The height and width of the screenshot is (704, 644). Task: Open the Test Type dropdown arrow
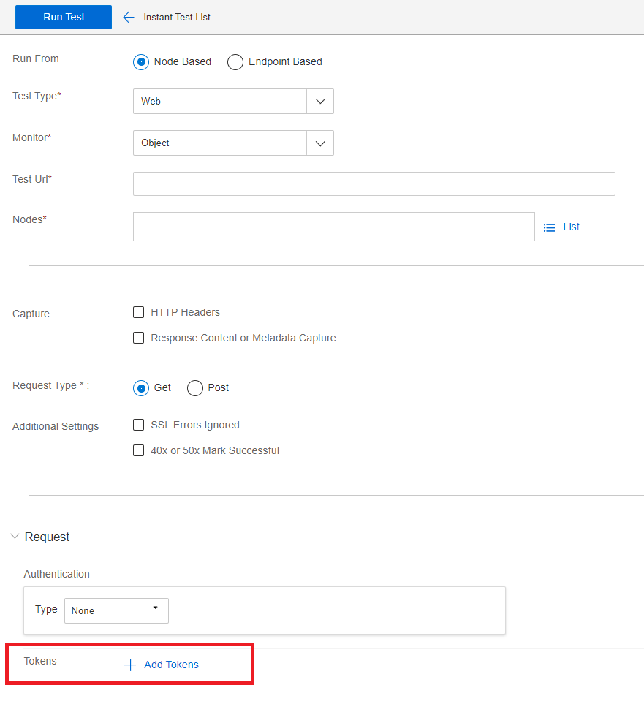tap(320, 102)
